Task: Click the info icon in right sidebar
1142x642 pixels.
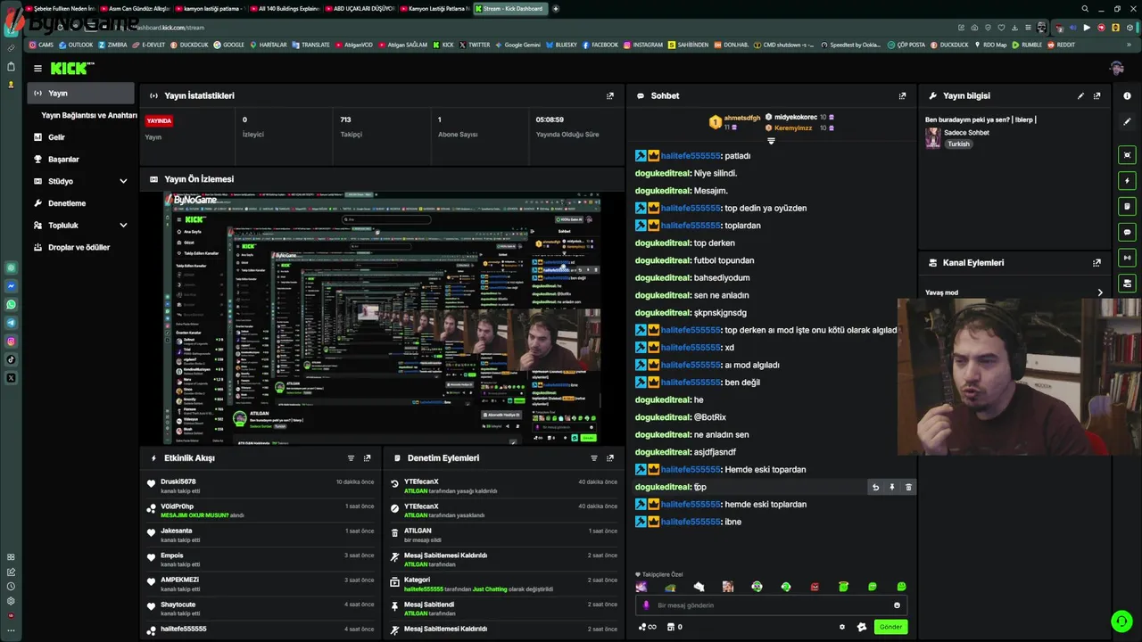Action: coord(1128,95)
